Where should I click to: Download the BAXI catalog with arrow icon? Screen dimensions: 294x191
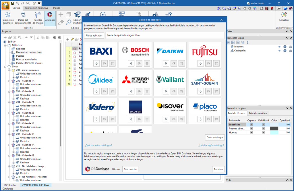pyautogui.click(x=96, y=63)
